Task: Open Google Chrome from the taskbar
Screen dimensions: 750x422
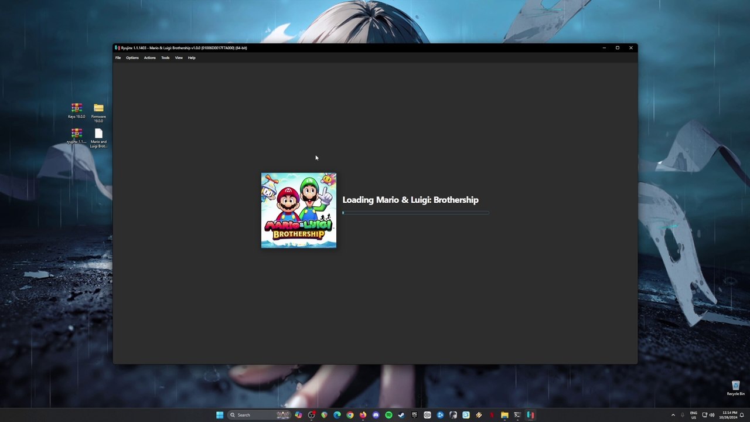Action: coord(350,415)
